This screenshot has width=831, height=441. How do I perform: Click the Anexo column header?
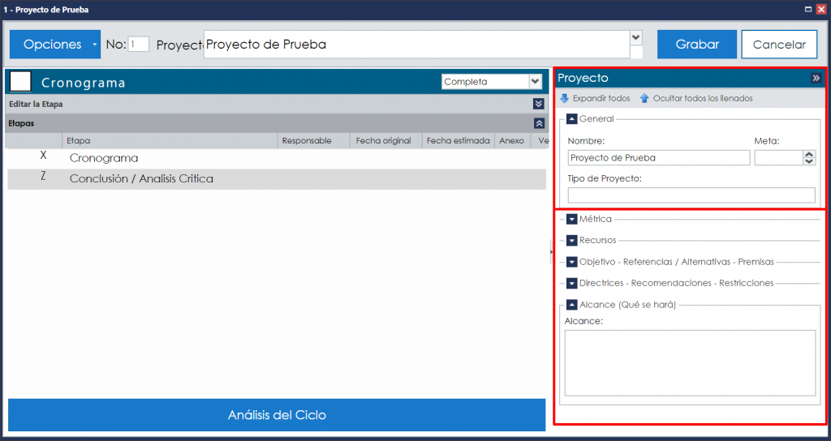tap(513, 141)
